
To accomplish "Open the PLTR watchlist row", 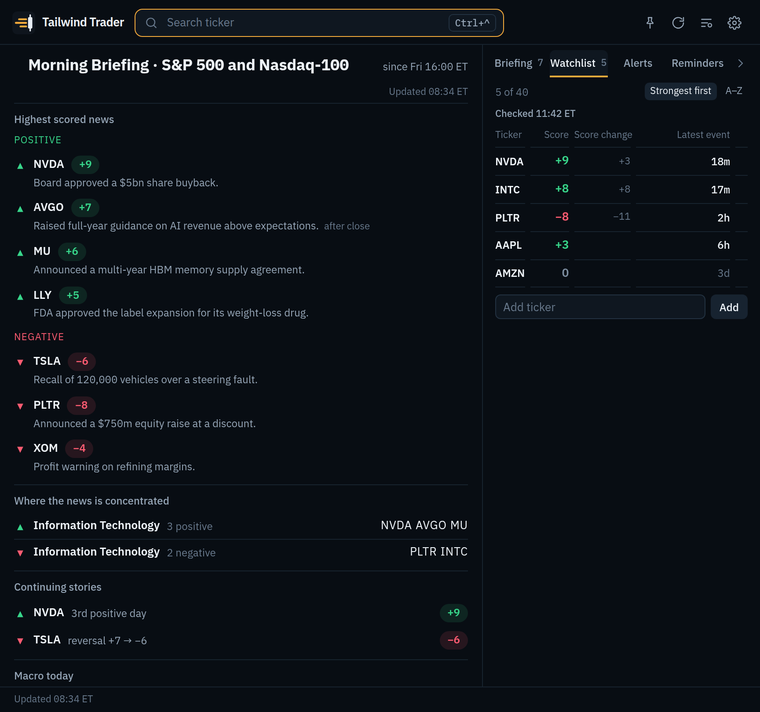I will coord(621,218).
